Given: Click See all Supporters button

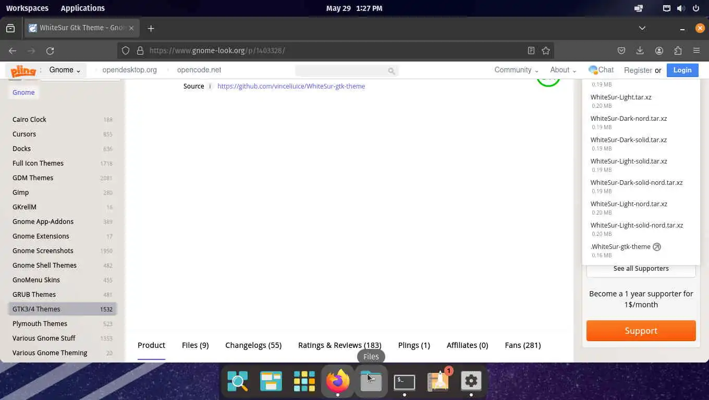Looking at the screenshot, I should coord(641,269).
